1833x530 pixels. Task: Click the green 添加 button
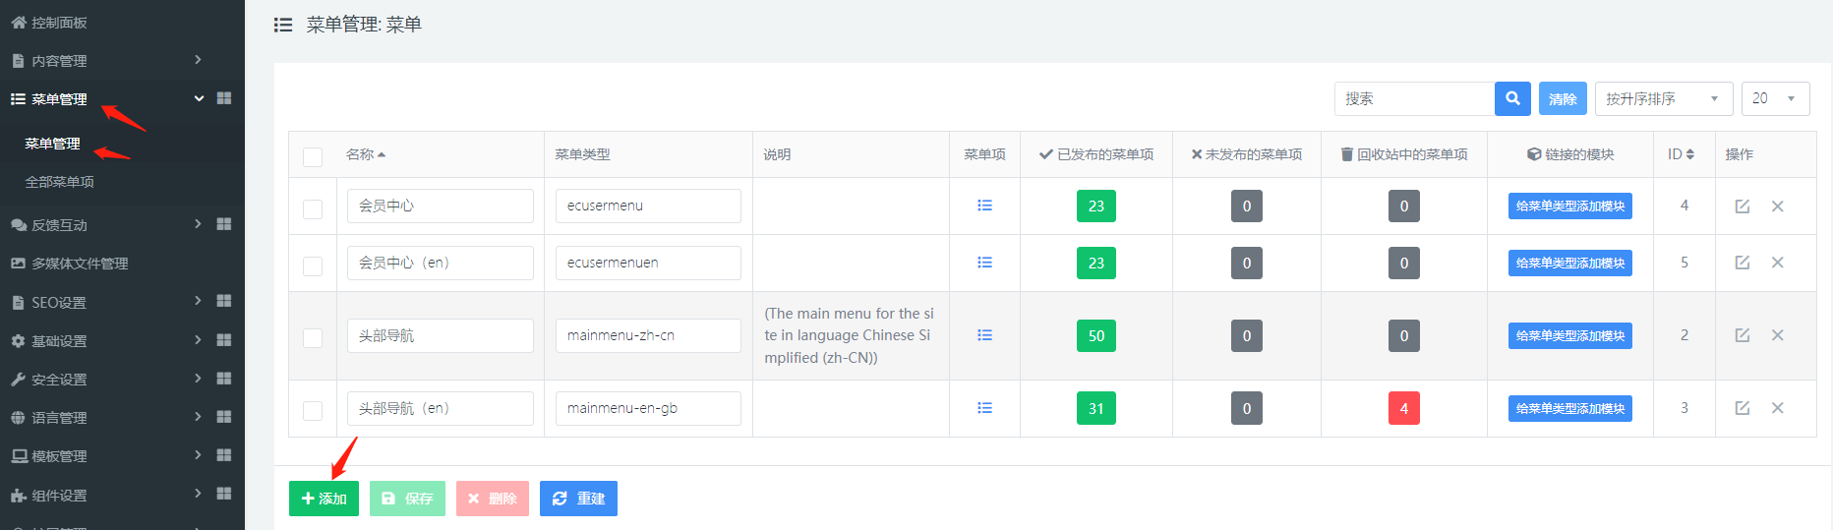324,499
